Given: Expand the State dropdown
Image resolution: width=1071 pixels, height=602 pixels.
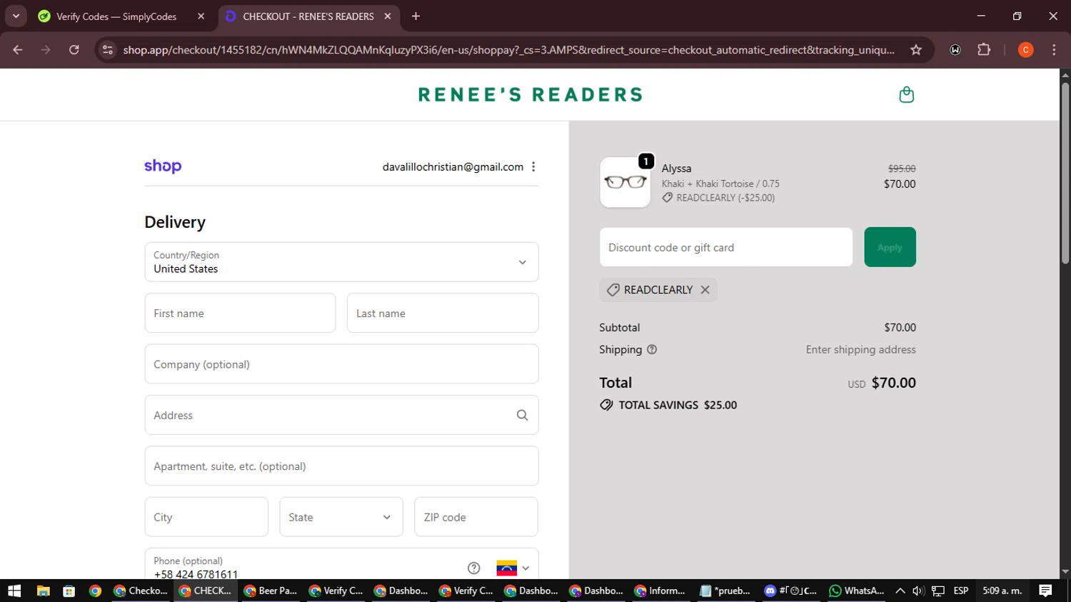Looking at the screenshot, I should [341, 517].
